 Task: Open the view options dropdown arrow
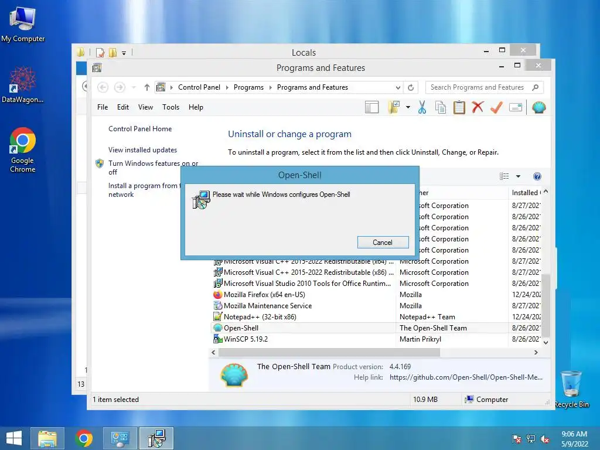click(x=518, y=176)
